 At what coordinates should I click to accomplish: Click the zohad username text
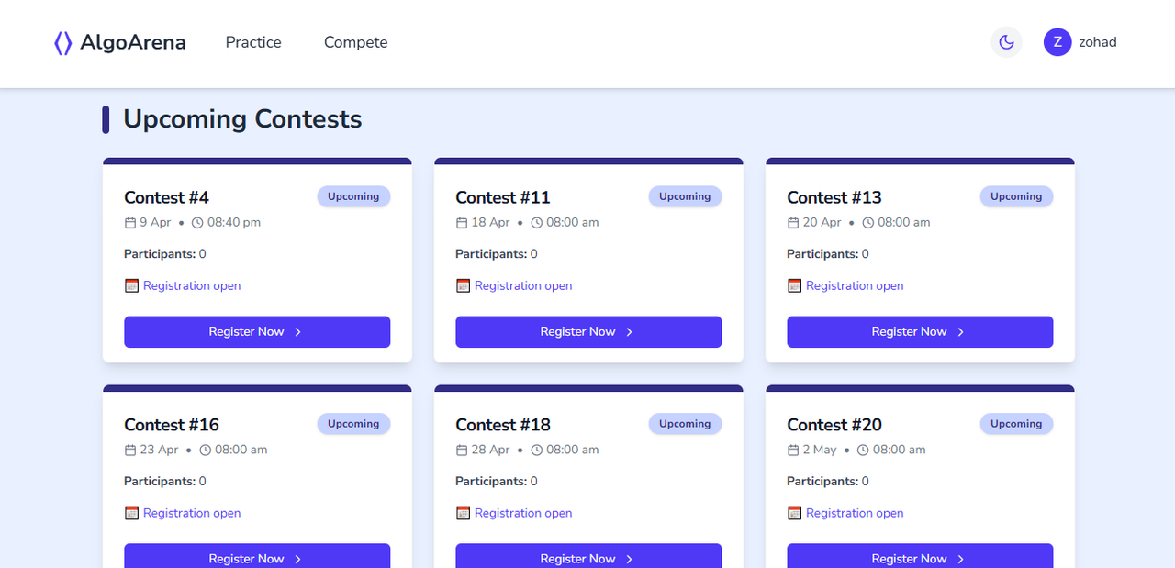(x=1098, y=42)
